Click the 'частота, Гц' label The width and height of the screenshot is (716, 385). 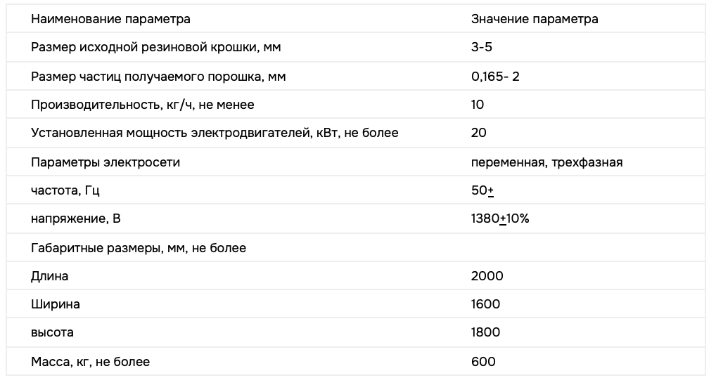pyautogui.click(x=65, y=190)
